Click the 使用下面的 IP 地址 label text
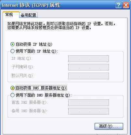Image resolution: width=131 pixels, height=135 pixels. 37,51
